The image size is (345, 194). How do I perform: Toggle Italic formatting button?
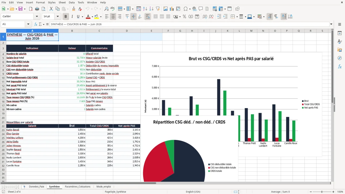(72, 17)
